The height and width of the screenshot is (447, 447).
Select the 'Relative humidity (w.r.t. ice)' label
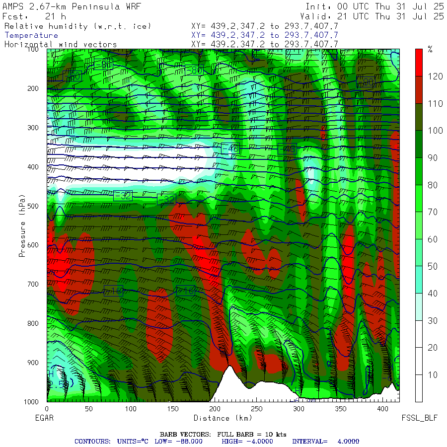77,26
